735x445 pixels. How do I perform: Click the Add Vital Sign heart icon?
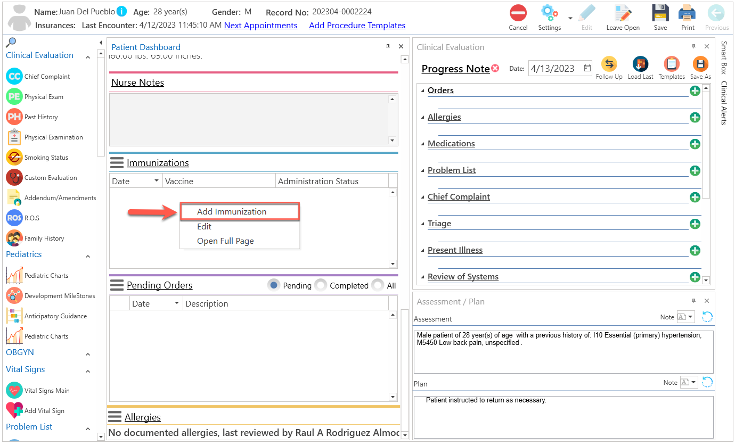(x=14, y=410)
